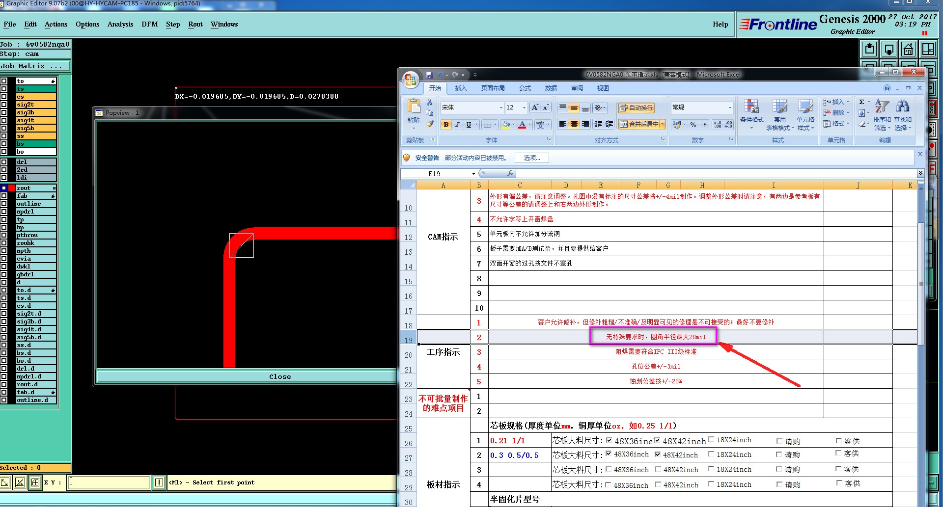The image size is (943, 507).
Task: Expand the font size dropdown showing 12
Action: (x=524, y=107)
